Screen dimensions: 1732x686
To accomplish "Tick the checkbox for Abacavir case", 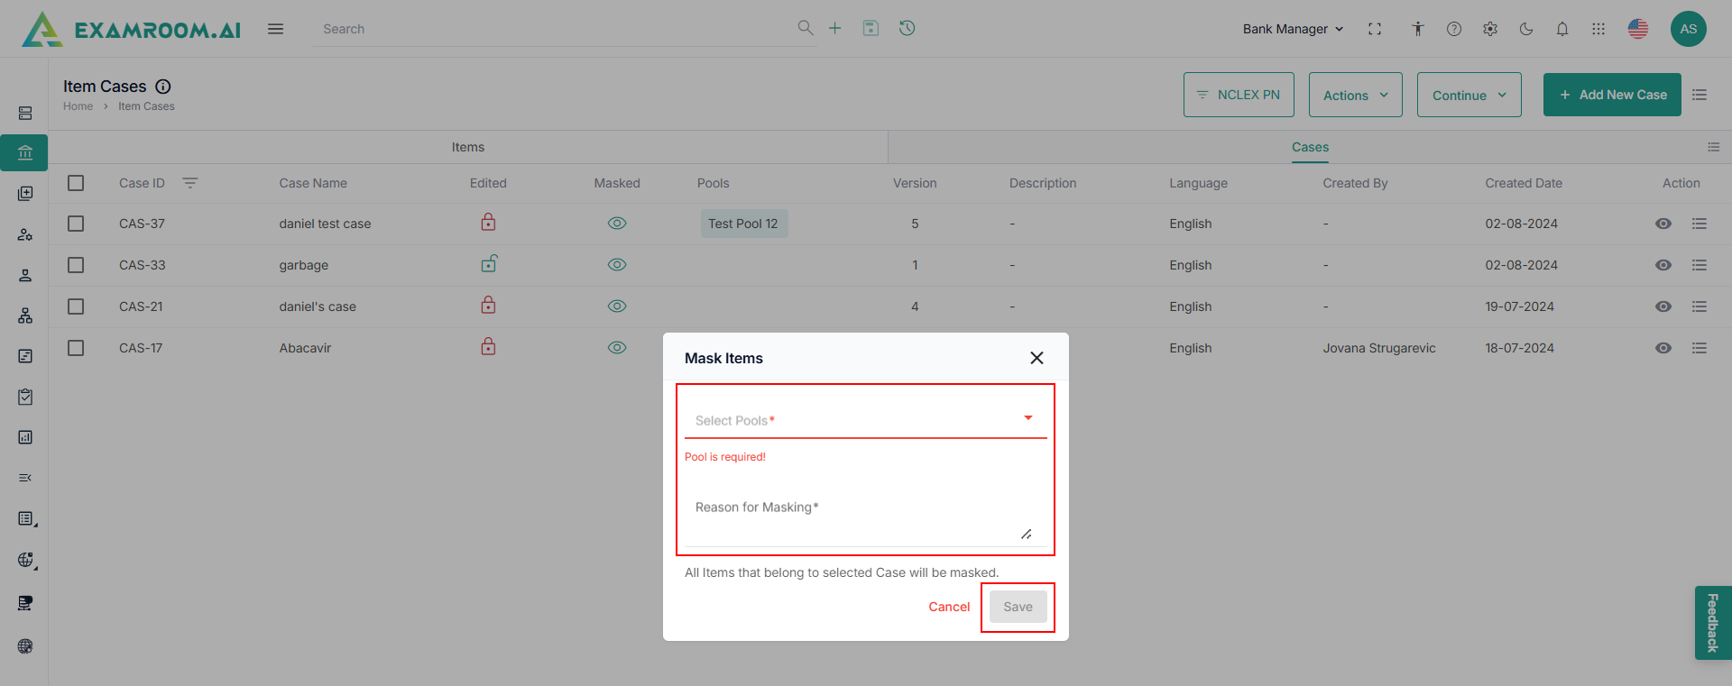I will [76, 348].
